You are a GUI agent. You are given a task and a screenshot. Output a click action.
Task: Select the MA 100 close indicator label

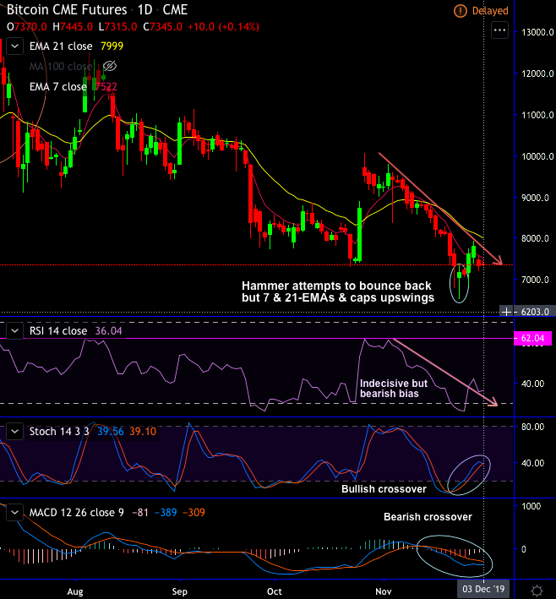pyautogui.click(x=61, y=67)
